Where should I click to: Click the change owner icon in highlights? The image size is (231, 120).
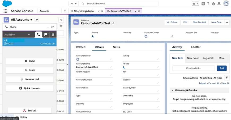click(172, 36)
